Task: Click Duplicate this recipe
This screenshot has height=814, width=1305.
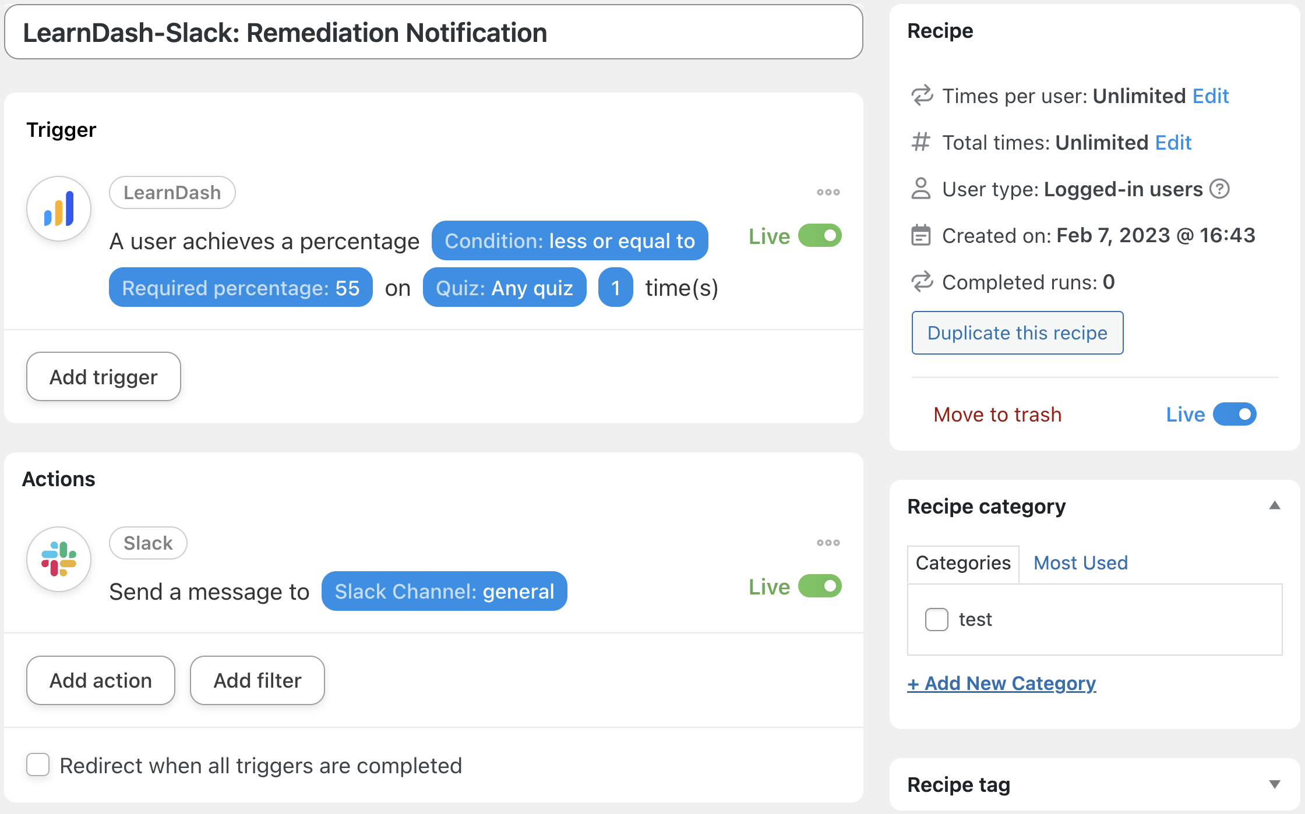Action: (1017, 332)
